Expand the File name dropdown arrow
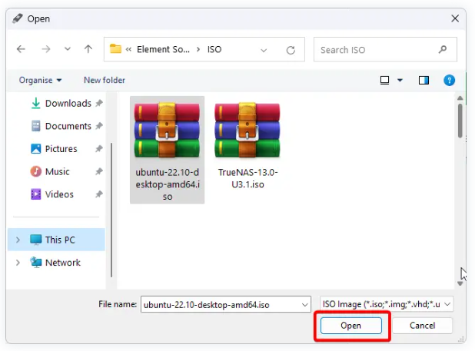Viewport: 475px width, 351px height. click(x=304, y=305)
